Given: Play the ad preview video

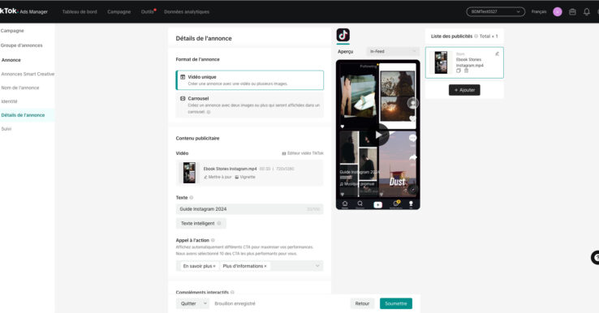Looking at the screenshot, I should [x=378, y=135].
